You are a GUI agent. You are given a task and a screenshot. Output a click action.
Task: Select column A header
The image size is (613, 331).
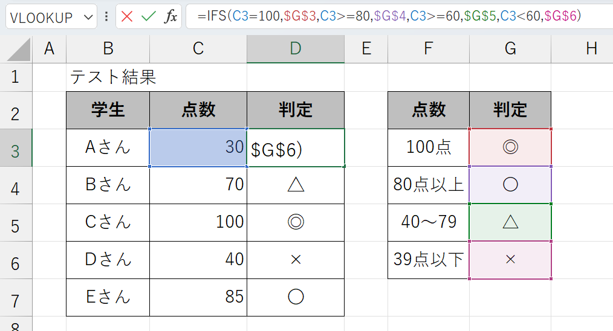[49, 49]
